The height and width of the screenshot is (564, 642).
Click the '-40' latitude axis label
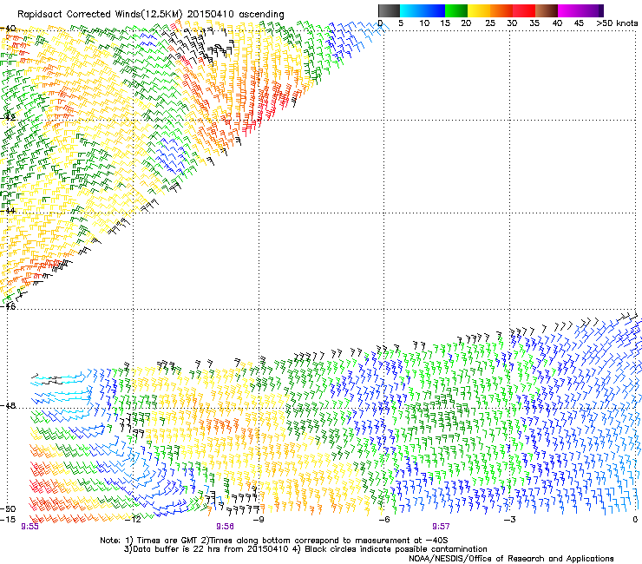[8, 29]
